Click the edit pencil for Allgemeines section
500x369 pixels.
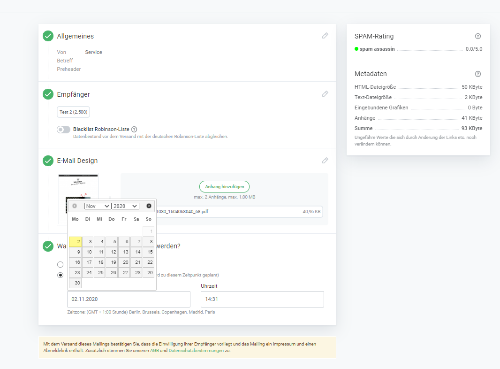point(325,36)
